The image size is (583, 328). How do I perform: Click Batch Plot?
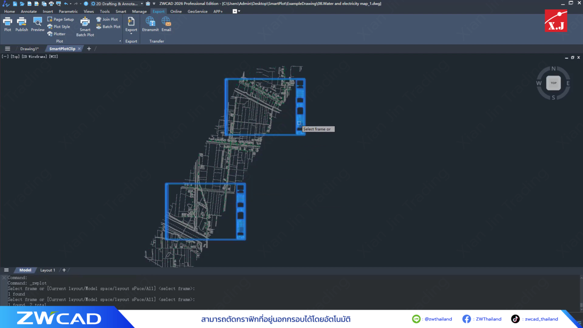tap(108, 27)
